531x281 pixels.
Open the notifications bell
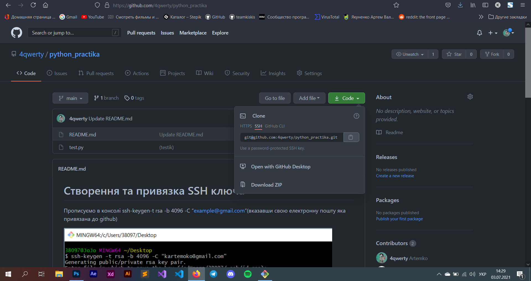coord(479,33)
